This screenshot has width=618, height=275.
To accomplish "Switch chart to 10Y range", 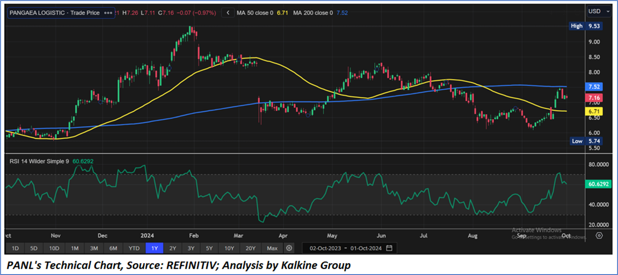I will pyautogui.click(x=229, y=248).
